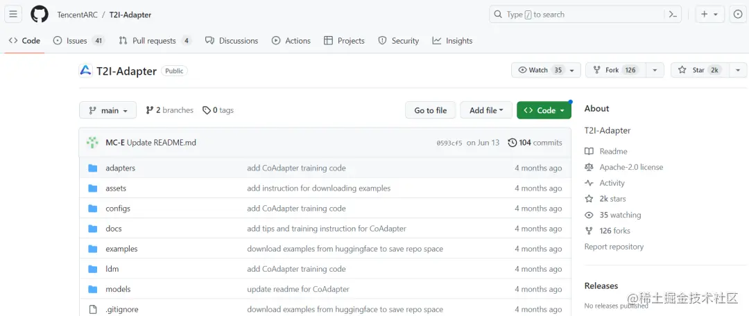This screenshot has height=316, width=749.
Task: Open the Actions tab
Action: (291, 41)
